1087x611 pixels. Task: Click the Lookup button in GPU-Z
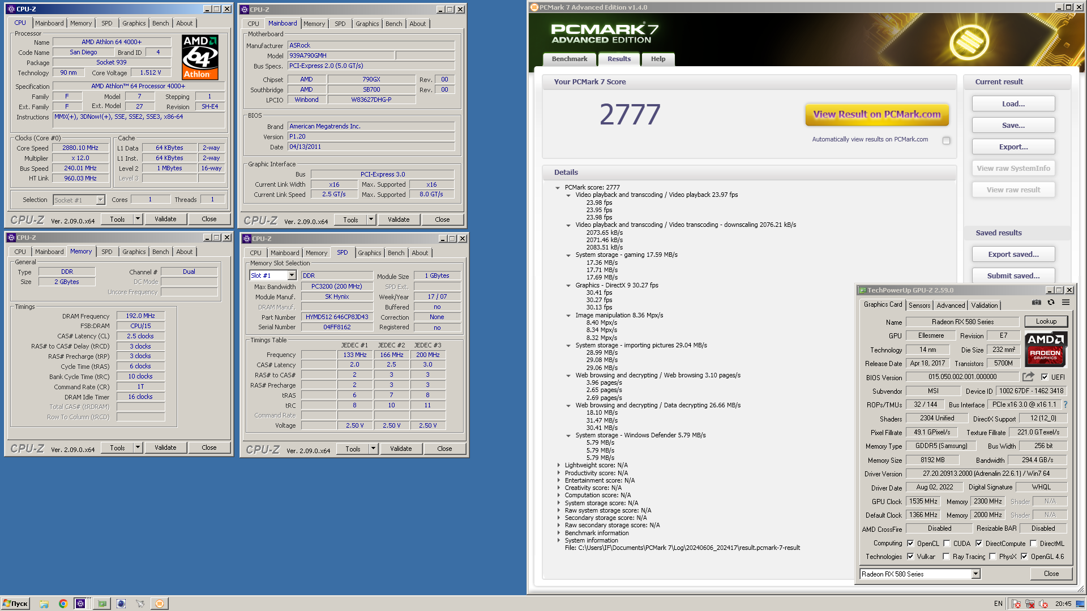coord(1046,322)
